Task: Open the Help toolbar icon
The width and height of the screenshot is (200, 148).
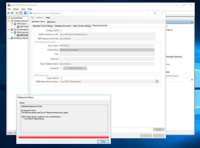Action: [25, 13]
